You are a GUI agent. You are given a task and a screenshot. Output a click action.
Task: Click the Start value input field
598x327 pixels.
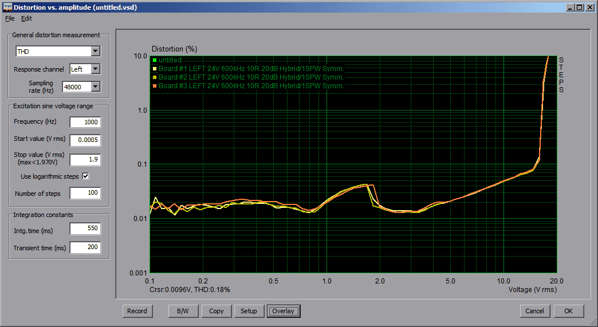(x=85, y=140)
